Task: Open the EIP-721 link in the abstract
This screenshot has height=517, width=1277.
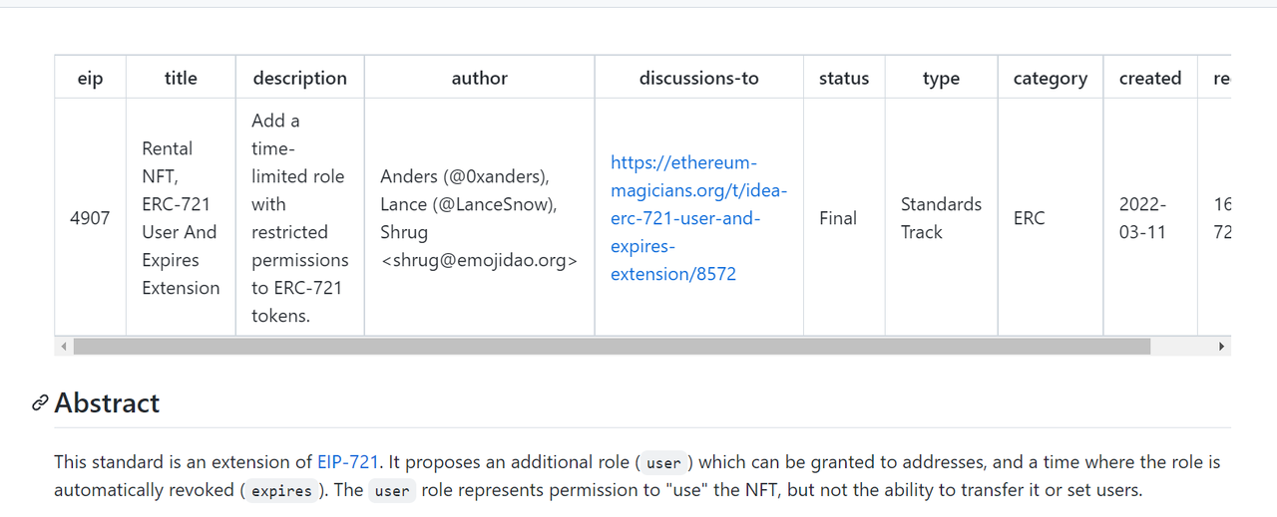Action: pyautogui.click(x=348, y=462)
